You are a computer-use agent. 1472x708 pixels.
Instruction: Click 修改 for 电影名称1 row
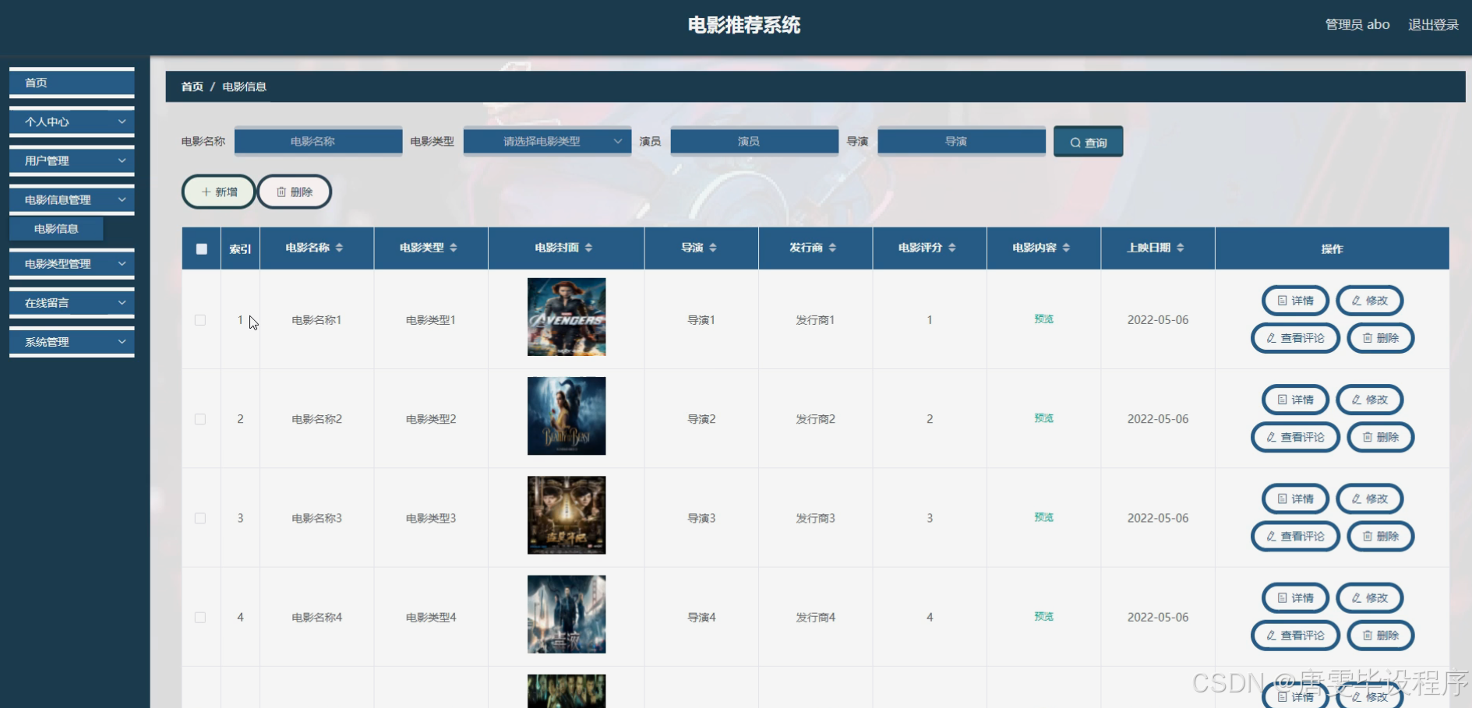click(x=1370, y=301)
